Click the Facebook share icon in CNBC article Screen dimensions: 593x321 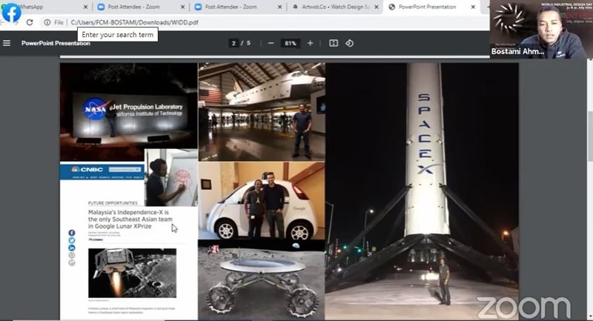tap(72, 233)
